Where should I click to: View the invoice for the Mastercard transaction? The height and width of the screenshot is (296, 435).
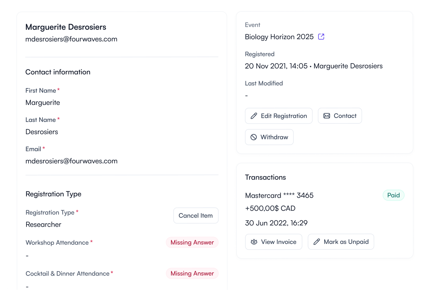(274, 242)
